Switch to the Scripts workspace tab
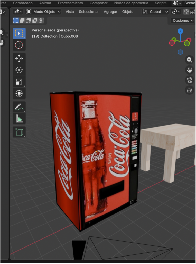Viewport: 196px width, 264px height. point(161,3)
